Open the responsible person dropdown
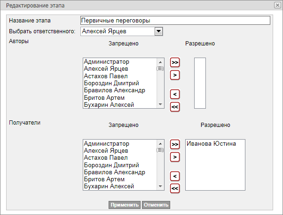 [158, 31]
